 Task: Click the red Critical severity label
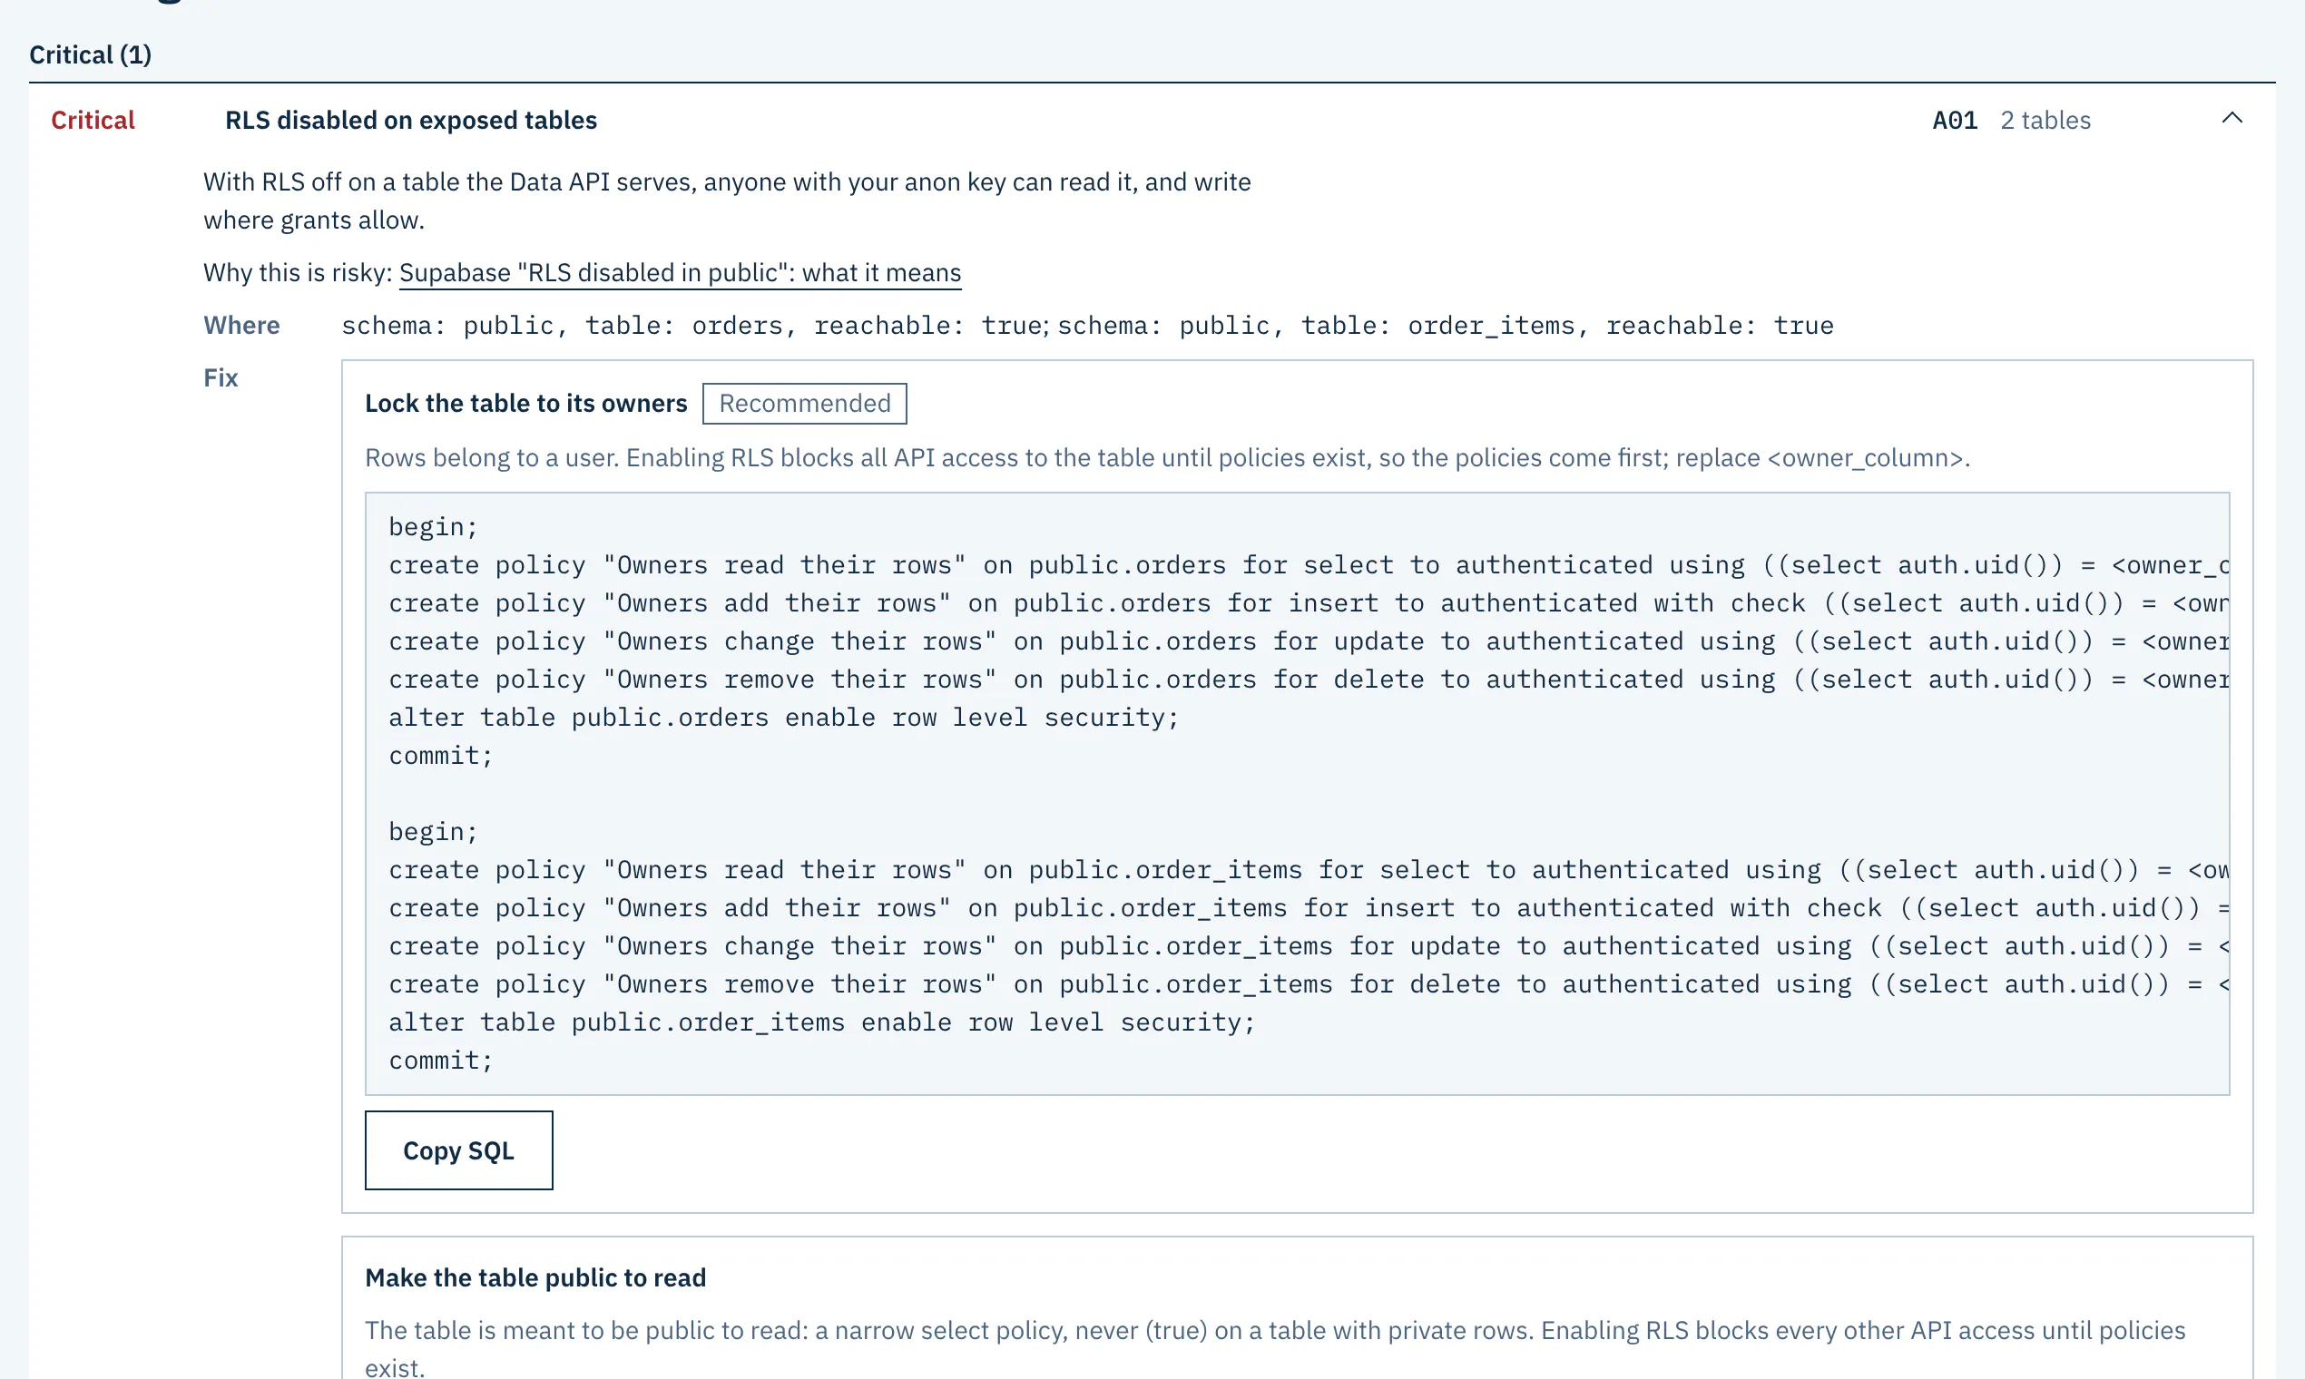coord(93,120)
